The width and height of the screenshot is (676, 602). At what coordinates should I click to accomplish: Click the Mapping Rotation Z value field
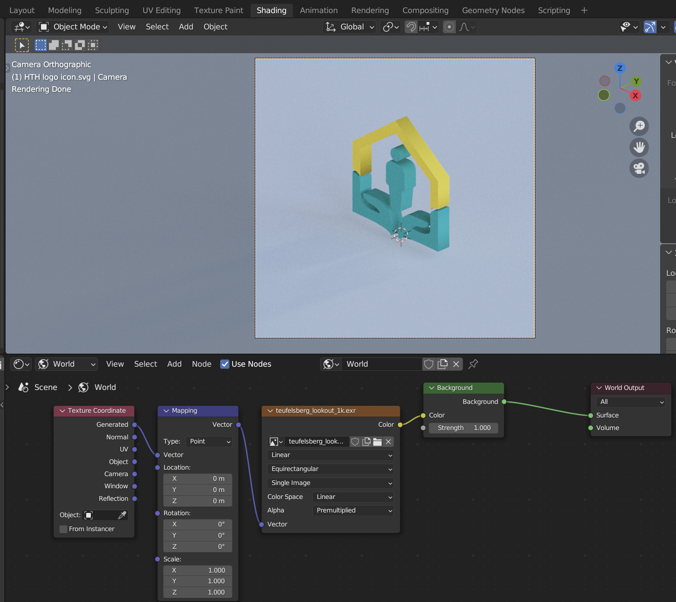click(198, 547)
